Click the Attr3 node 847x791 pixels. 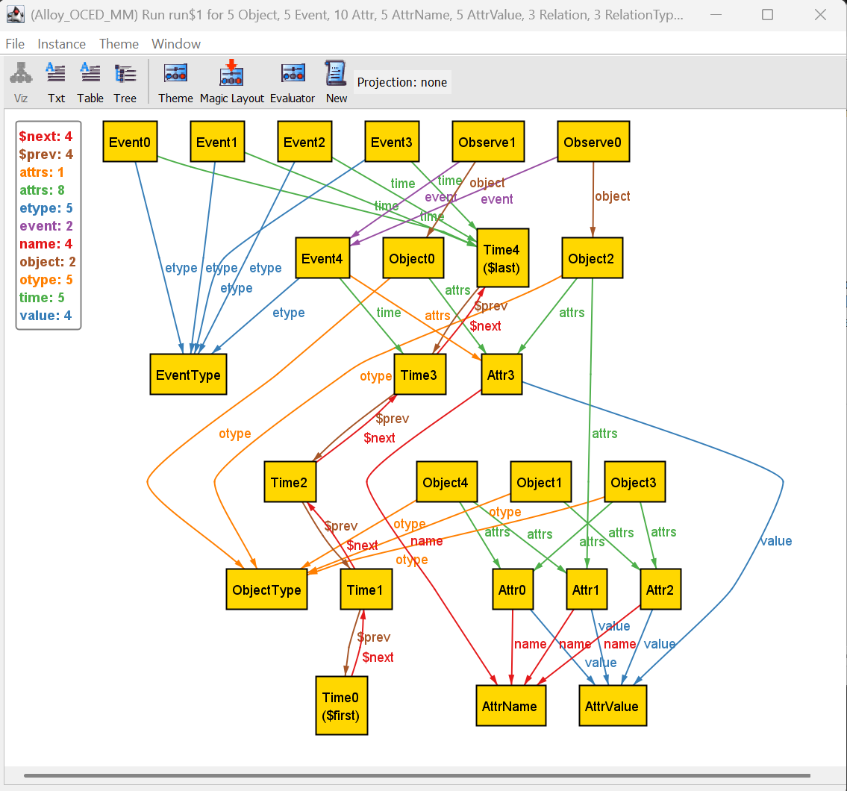pyautogui.click(x=501, y=375)
